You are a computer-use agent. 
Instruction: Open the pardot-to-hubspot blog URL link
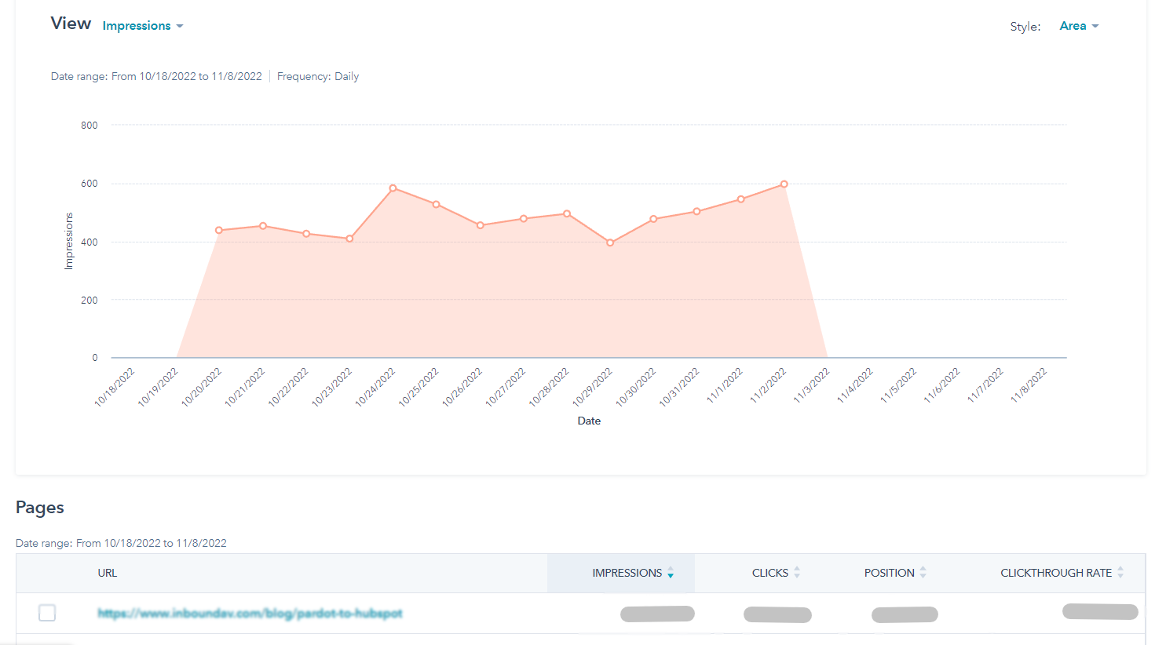click(x=250, y=614)
